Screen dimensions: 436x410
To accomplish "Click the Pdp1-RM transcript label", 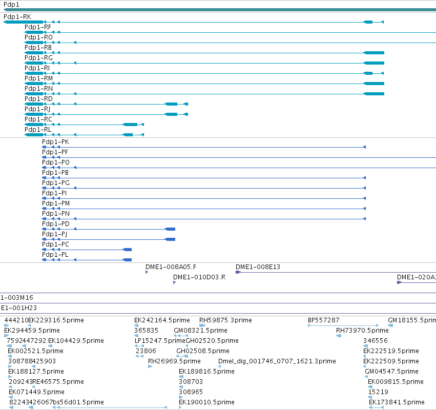I will (38, 78).
